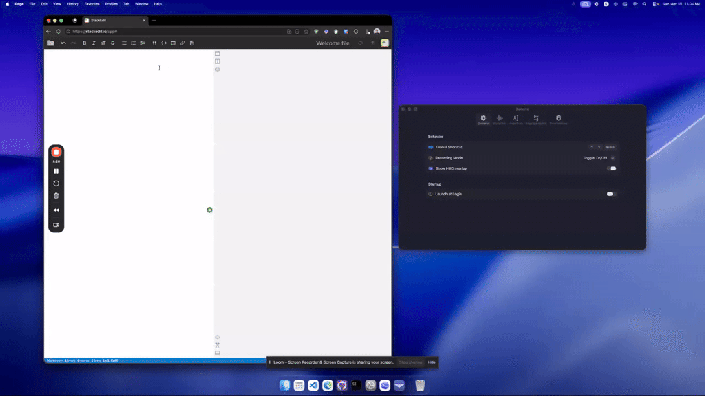Open the Profiles menu in menu bar

111,4
